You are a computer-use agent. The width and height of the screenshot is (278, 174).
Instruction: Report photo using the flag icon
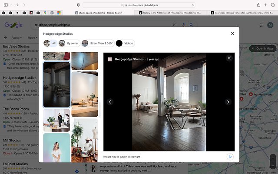coord(229,157)
